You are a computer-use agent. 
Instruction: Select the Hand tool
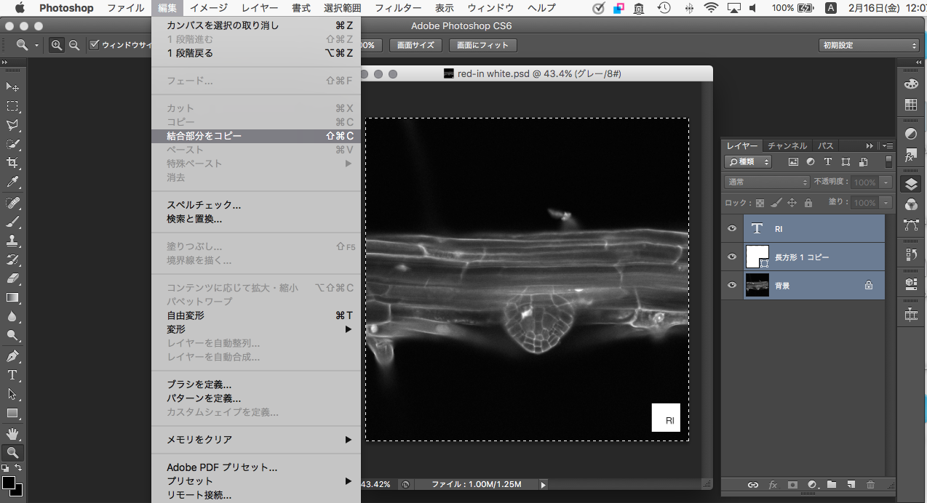pos(12,434)
